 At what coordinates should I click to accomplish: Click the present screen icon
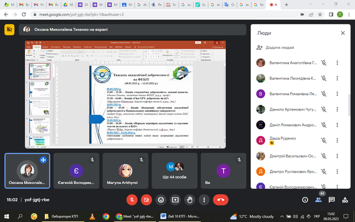tap(175, 199)
